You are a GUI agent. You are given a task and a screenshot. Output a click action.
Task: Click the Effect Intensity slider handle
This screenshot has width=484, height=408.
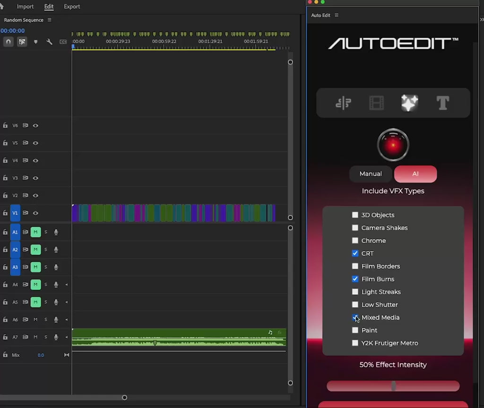(393, 386)
